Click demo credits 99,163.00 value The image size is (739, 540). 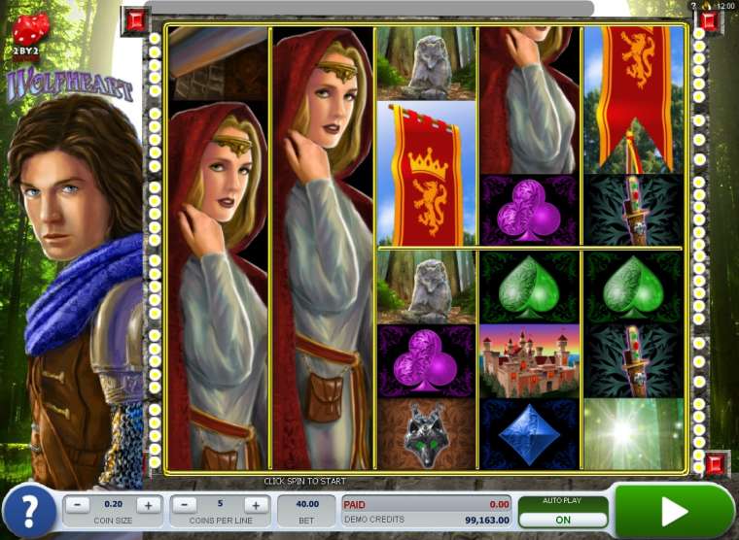(x=487, y=520)
